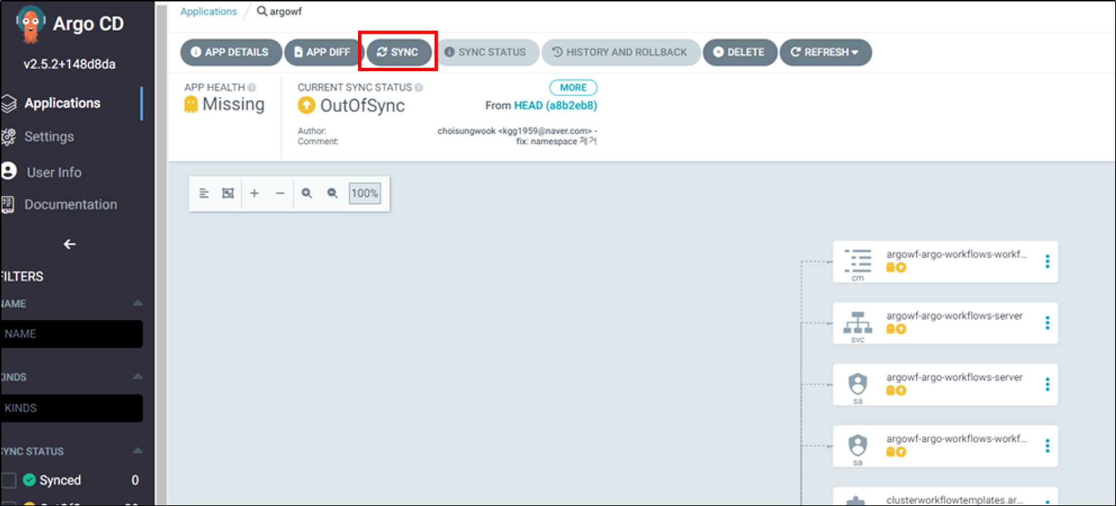
Task: Click the APP HEALTH help icon
Action: [252, 88]
